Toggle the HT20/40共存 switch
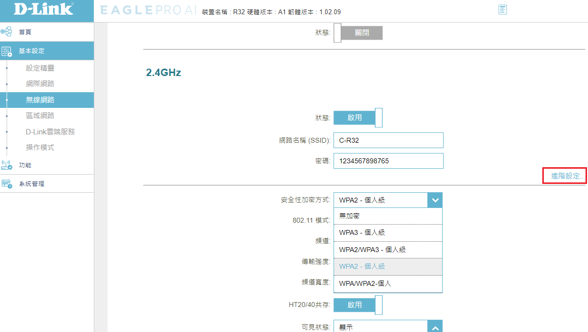 pyautogui.click(x=358, y=305)
